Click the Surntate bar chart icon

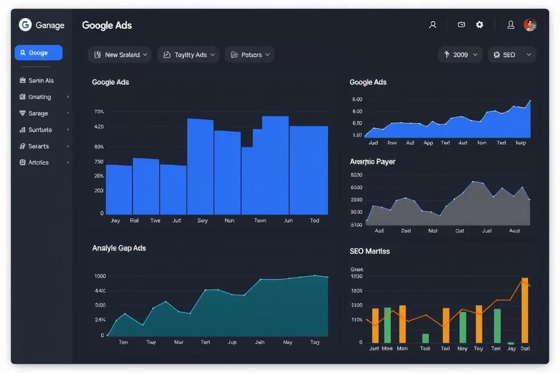tap(22, 130)
